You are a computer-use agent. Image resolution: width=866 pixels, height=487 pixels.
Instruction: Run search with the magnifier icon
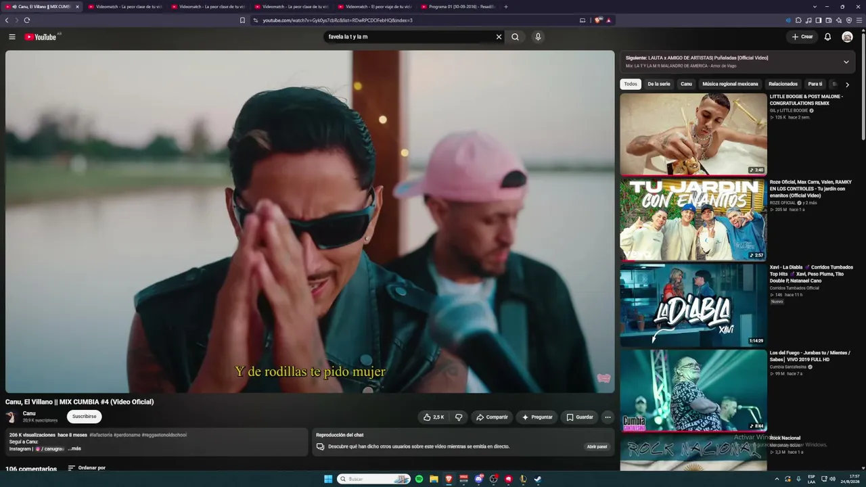(x=516, y=37)
